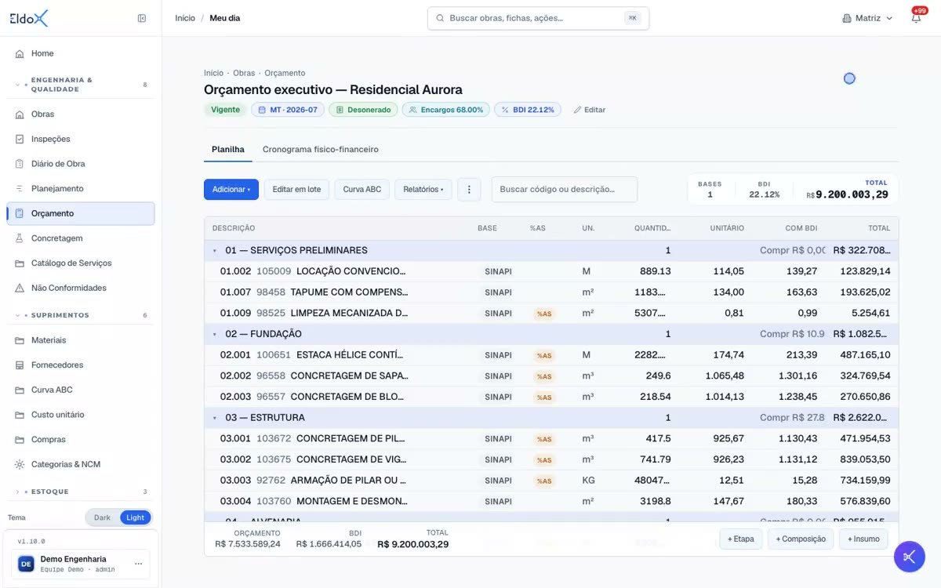Click the BDI 22.12% badge
This screenshot has height=588, width=941.
(528, 110)
